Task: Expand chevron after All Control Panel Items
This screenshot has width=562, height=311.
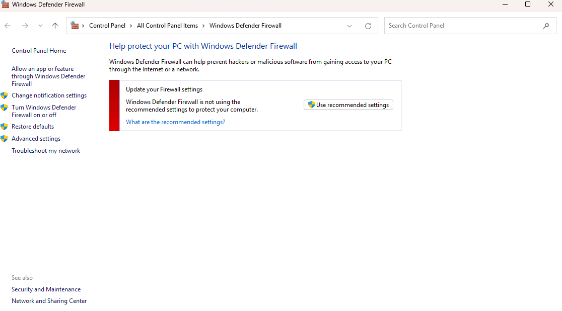Action: [x=203, y=26]
